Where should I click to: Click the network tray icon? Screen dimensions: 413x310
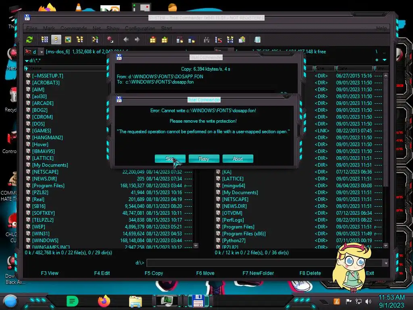coord(359,301)
